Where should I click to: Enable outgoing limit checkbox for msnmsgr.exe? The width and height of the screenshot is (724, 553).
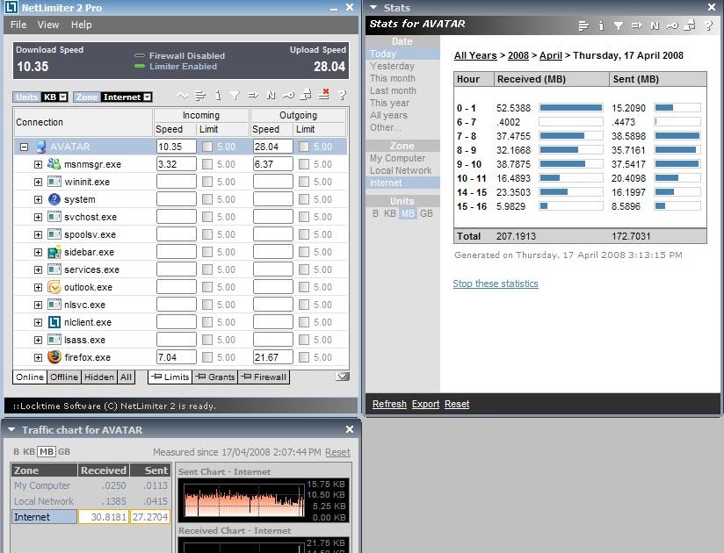point(304,164)
